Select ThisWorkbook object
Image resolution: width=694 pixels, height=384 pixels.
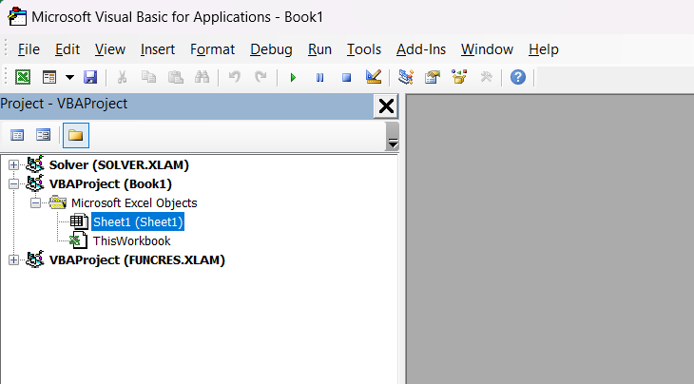pos(131,241)
